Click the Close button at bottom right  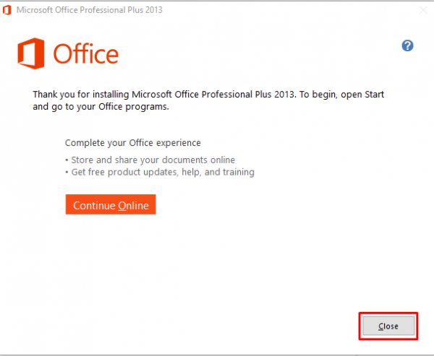point(388,326)
